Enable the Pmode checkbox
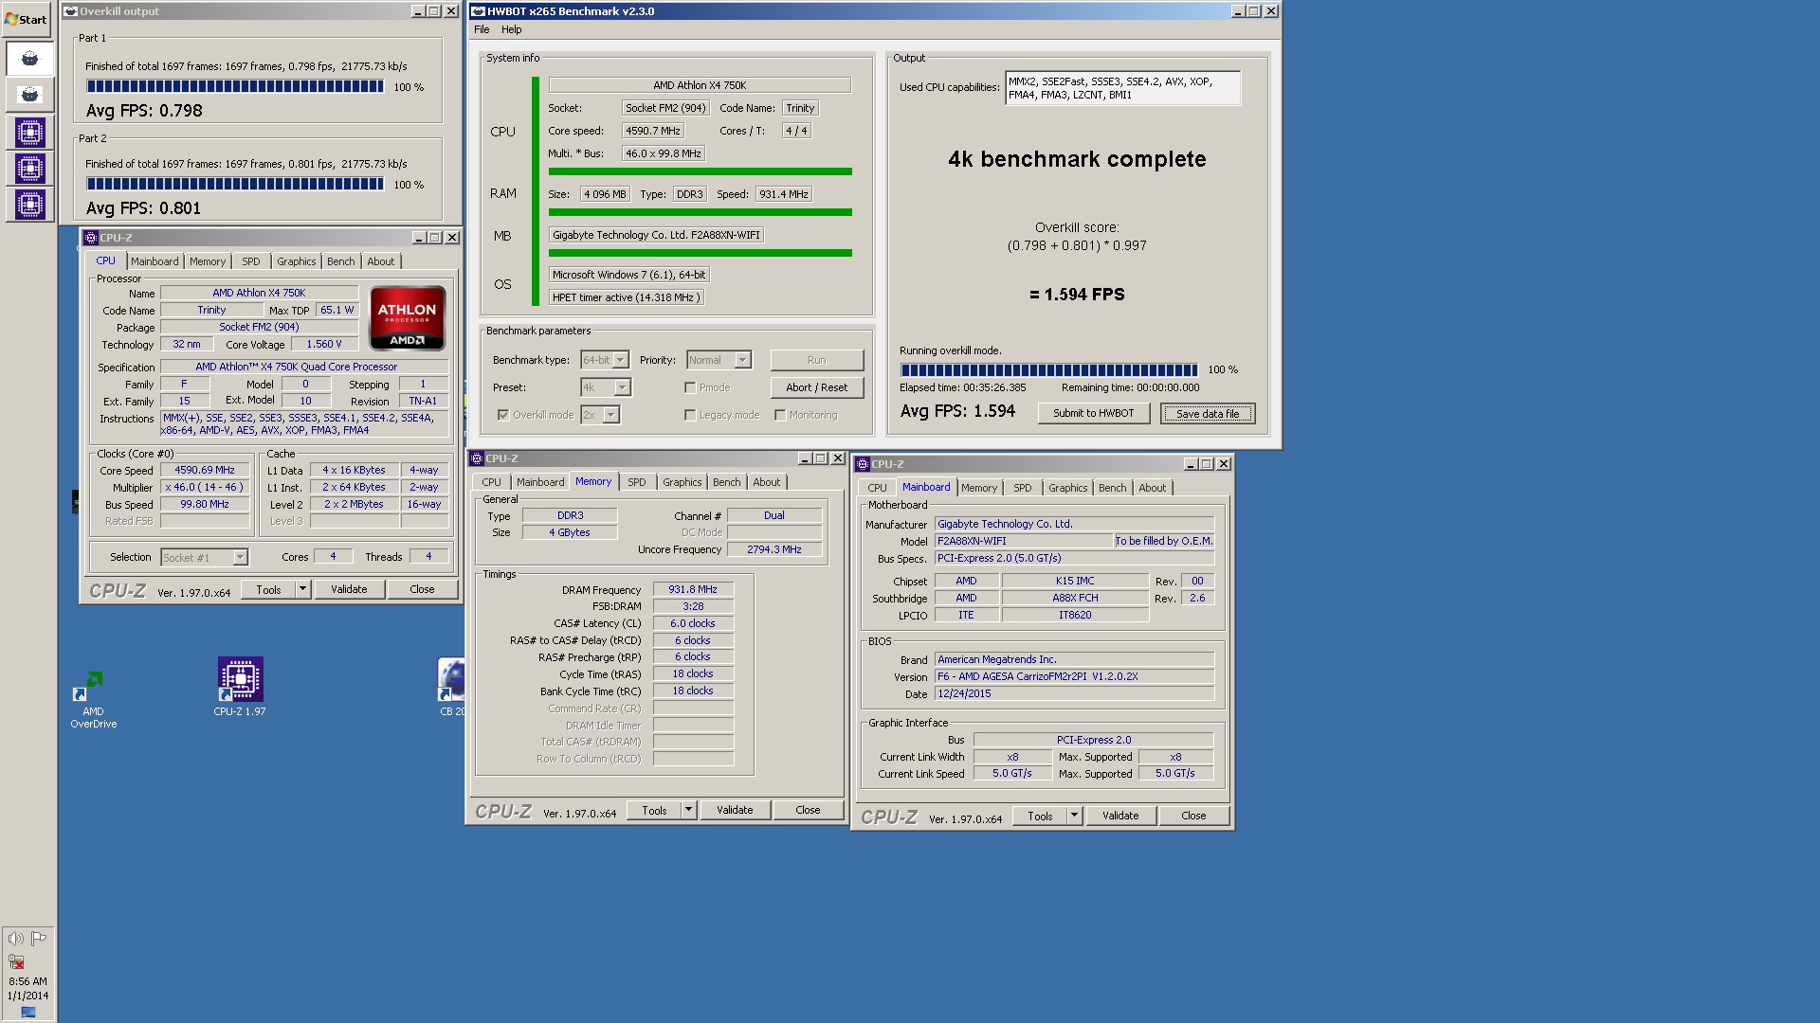This screenshot has width=1820, height=1023. pos(690,387)
